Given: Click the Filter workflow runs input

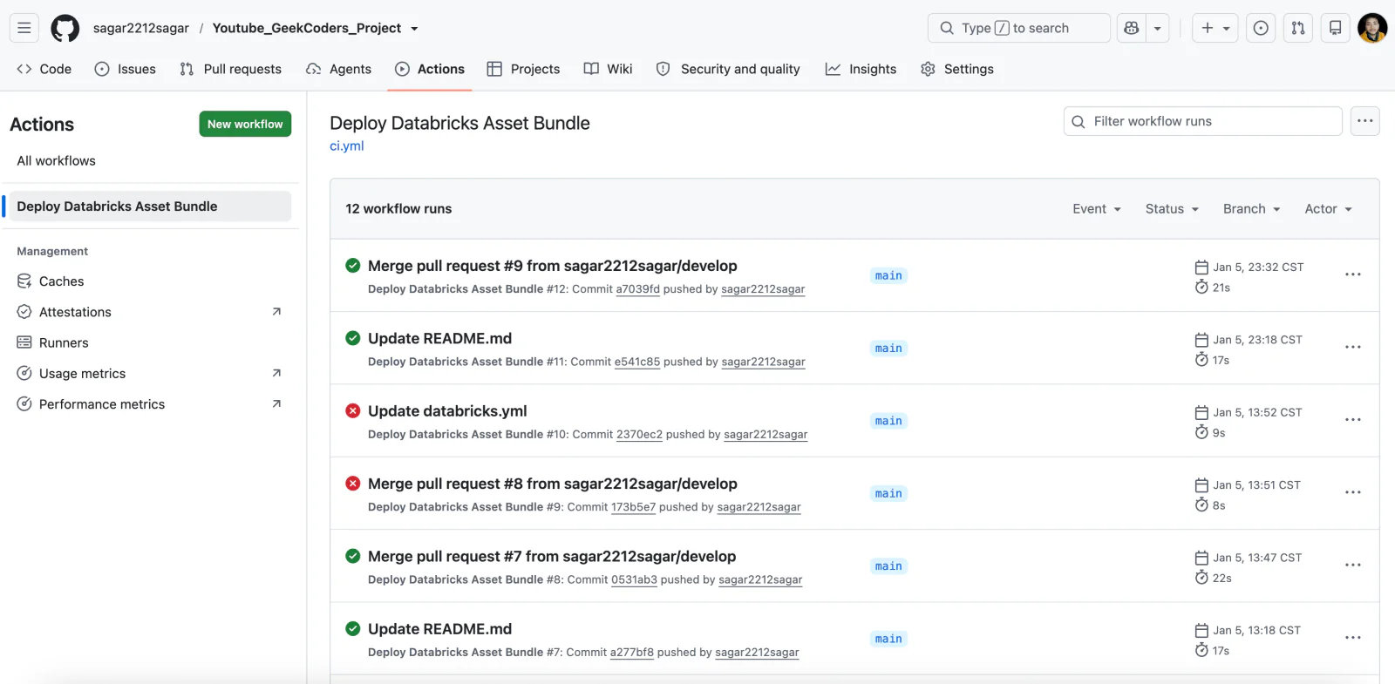Looking at the screenshot, I should pyautogui.click(x=1203, y=121).
